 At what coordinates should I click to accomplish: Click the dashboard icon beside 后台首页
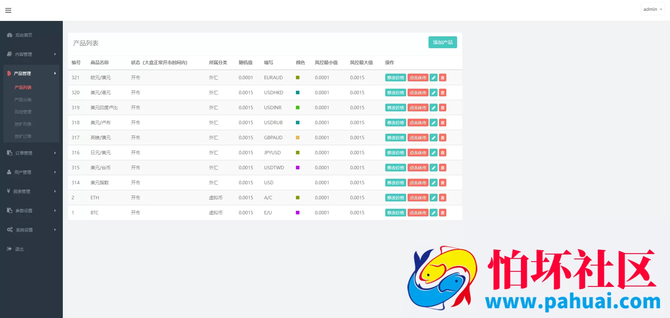10,35
